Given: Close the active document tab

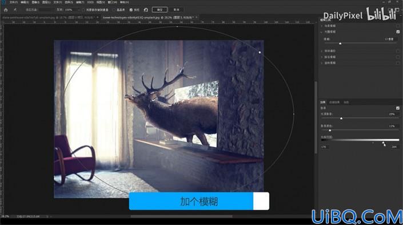Looking at the screenshot, I should (197, 18).
